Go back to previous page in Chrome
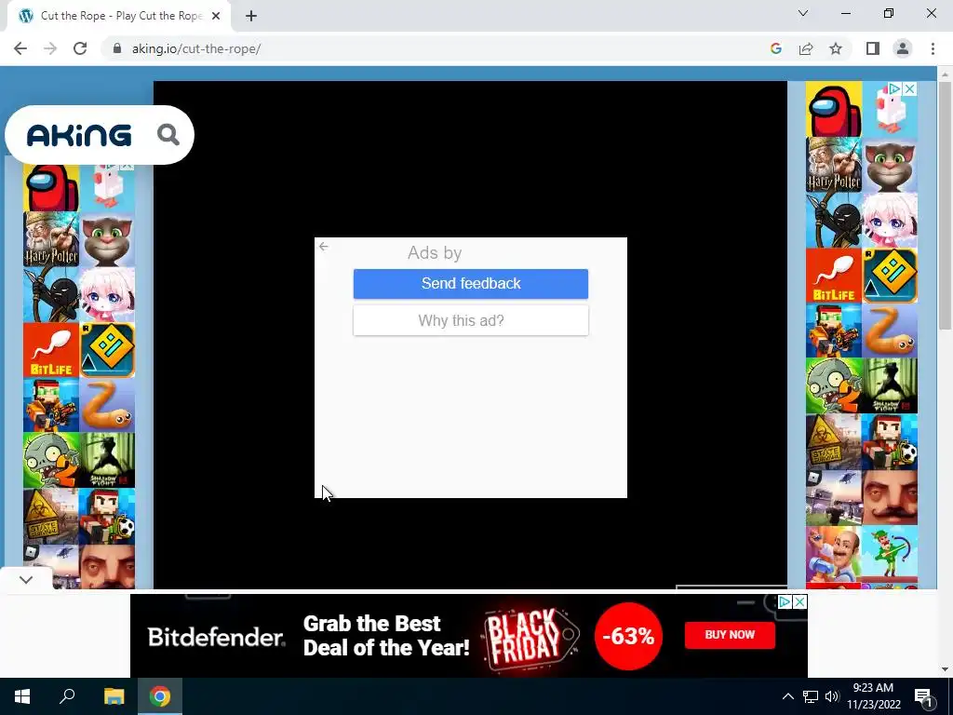The width and height of the screenshot is (953, 715). point(20,48)
